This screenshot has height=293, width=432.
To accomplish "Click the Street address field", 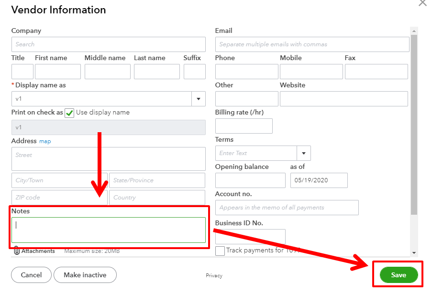I will [109, 159].
